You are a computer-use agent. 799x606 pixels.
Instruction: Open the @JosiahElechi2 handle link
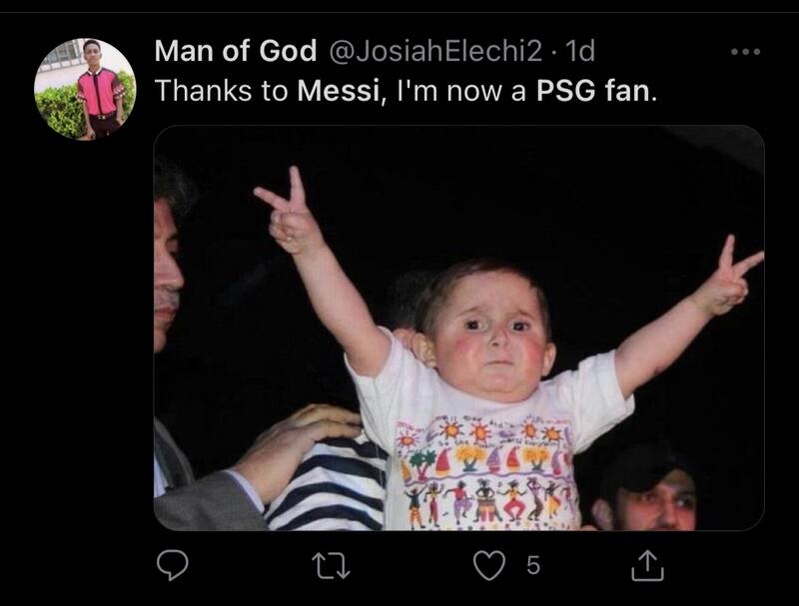(430, 52)
